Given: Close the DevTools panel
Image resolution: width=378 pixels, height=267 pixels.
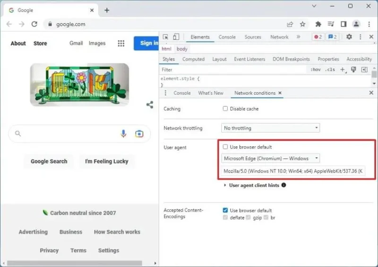Looking at the screenshot, I should click(x=371, y=37).
